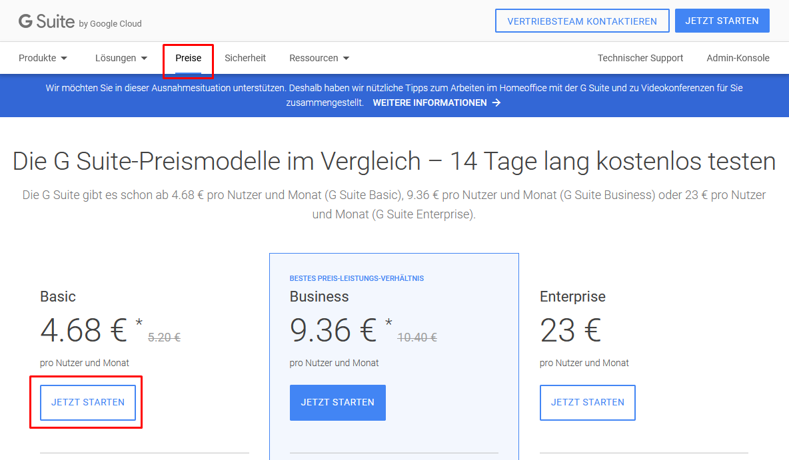The width and height of the screenshot is (789, 460).
Task: Click 'pro Nutzer und Monat' under Enterprise
Action: [584, 363]
